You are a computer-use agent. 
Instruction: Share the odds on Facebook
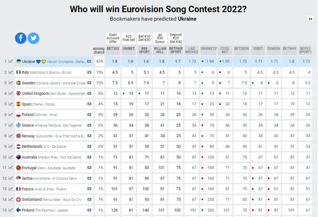click(21, 38)
